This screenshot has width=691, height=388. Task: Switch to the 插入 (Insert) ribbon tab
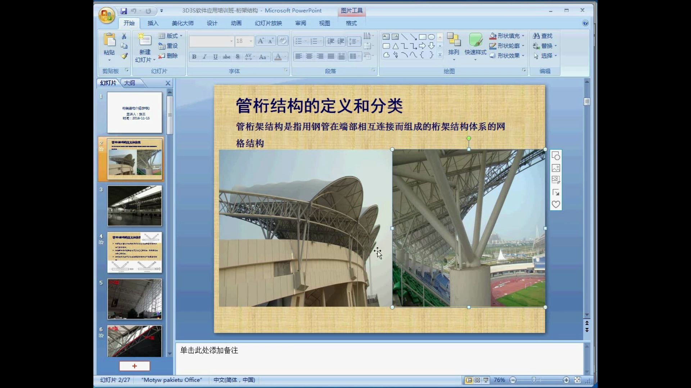(x=153, y=23)
